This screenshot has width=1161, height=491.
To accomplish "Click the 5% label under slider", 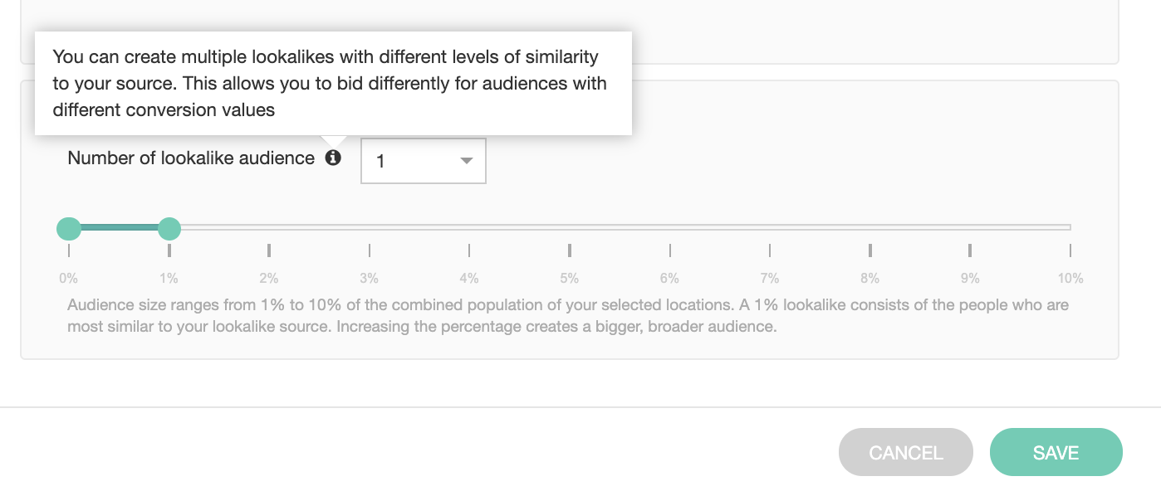I will click(x=570, y=279).
